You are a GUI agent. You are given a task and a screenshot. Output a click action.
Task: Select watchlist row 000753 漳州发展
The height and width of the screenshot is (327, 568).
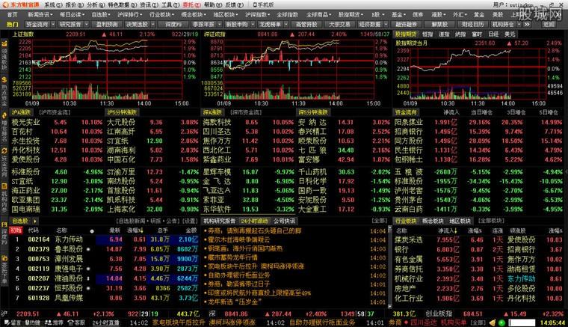tap(105, 259)
